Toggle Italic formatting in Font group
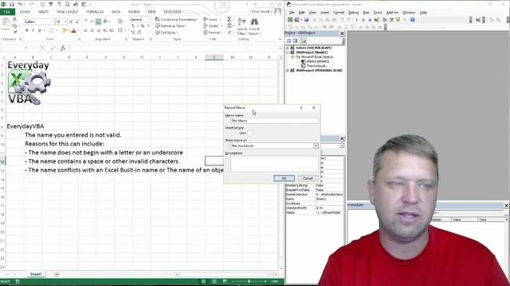The image size is (510, 286). point(33,30)
